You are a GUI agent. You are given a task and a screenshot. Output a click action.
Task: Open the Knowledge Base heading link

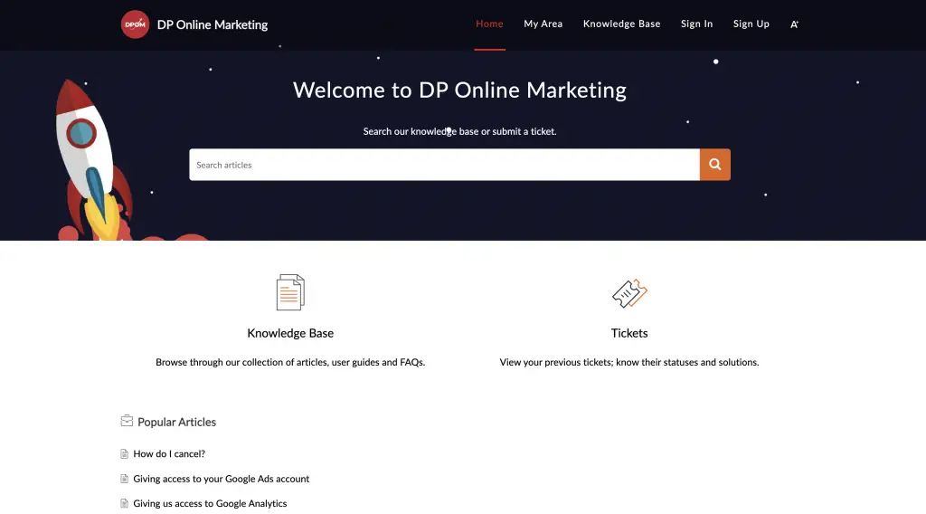(x=290, y=333)
